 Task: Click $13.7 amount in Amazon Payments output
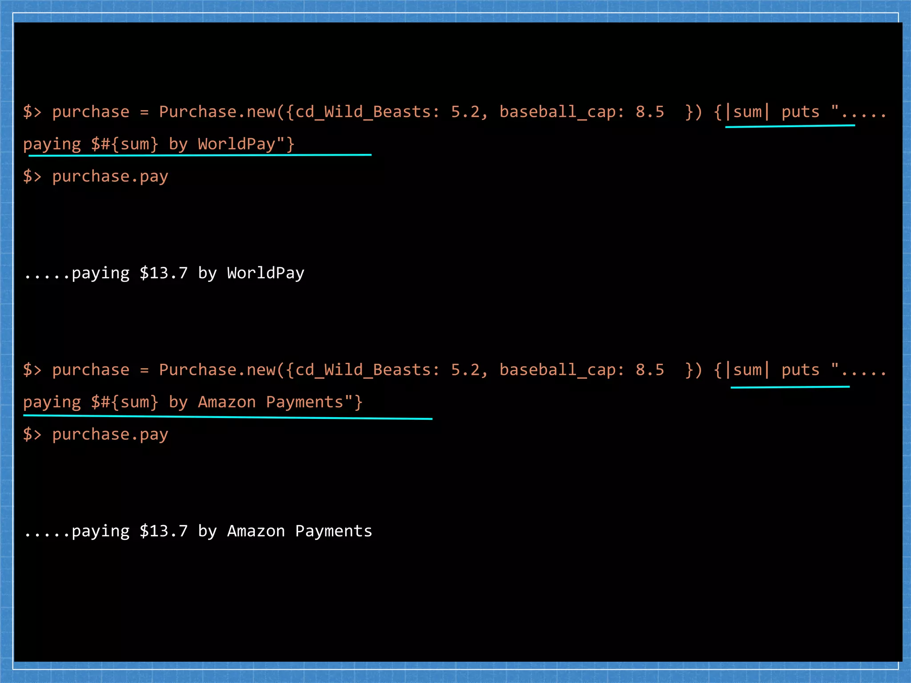pos(164,531)
